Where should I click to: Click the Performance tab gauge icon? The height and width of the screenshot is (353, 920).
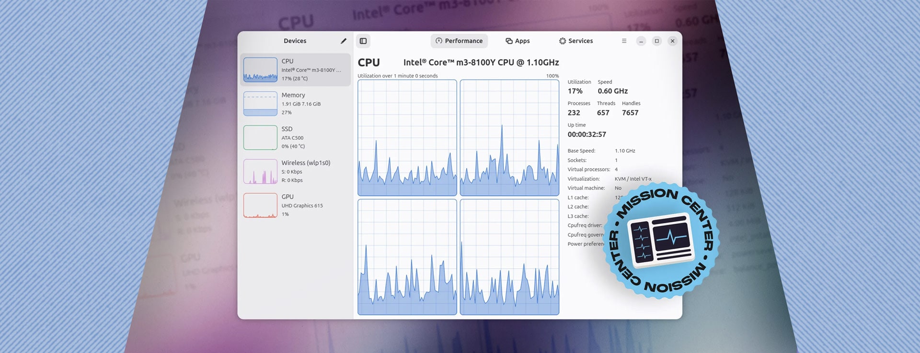coord(438,41)
